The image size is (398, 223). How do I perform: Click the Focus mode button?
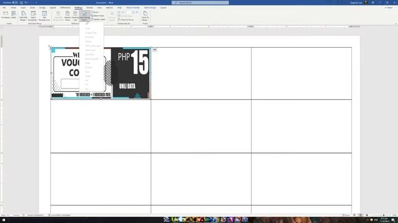(346, 215)
